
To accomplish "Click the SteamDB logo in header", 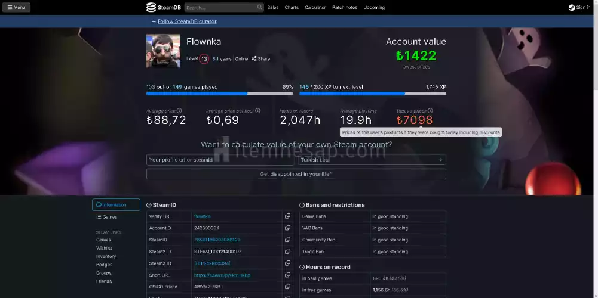I will [160, 7].
